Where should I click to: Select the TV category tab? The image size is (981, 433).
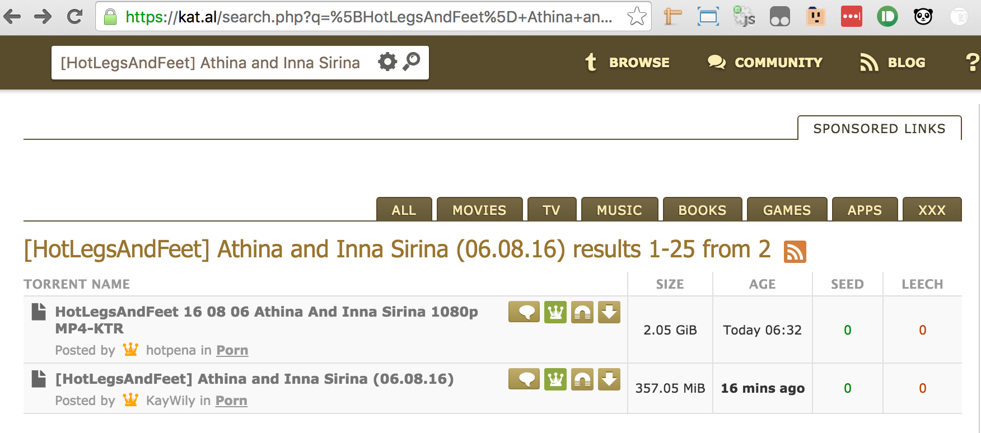pos(552,210)
